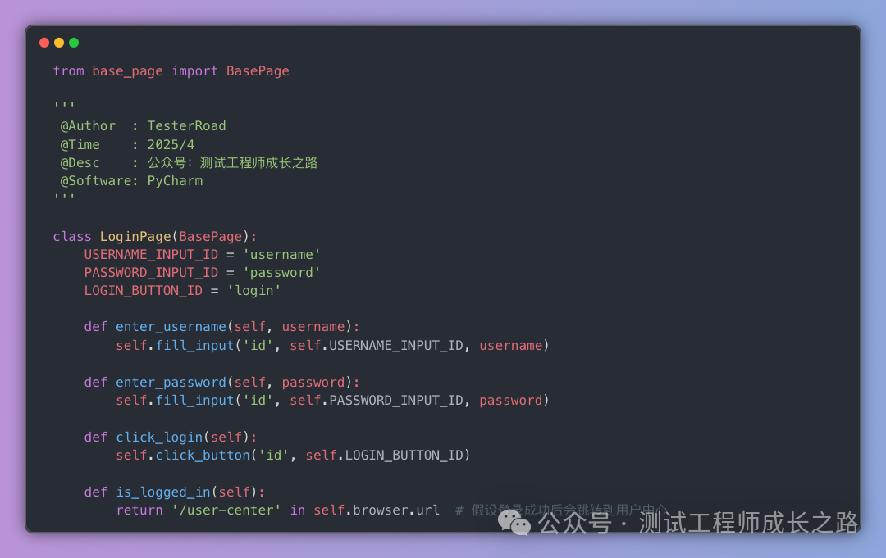This screenshot has width=886, height=558.
Task: Click the yellow minimize dot
Action: tap(59, 43)
